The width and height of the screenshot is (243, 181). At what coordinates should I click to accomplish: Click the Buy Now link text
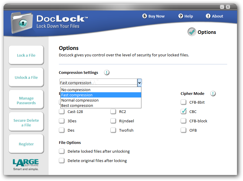(x=156, y=16)
